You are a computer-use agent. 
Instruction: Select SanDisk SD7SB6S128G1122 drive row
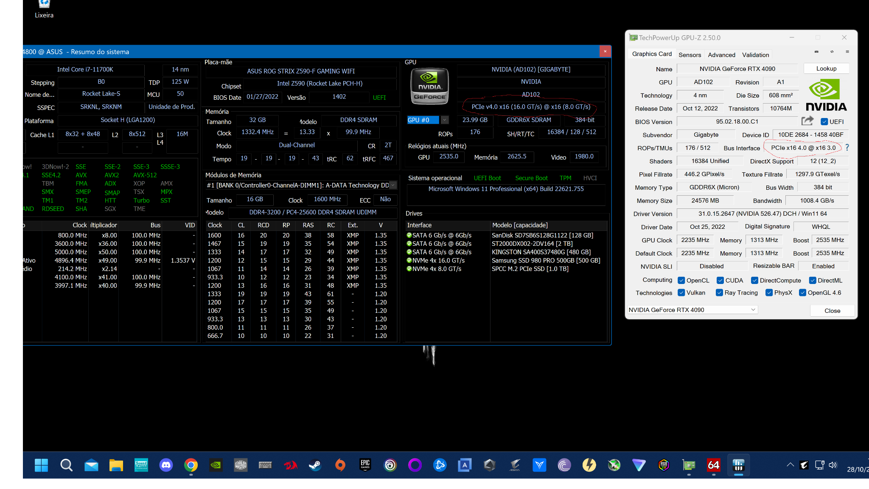point(506,235)
